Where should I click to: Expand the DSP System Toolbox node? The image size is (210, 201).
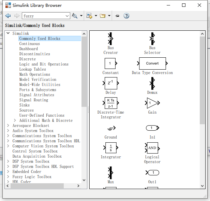pyautogui.click(x=8, y=161)
